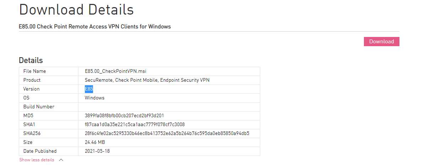This screenshot has height=168, width=425.
Task: Click the MD5 hash value
Action: tap(124, 116)
